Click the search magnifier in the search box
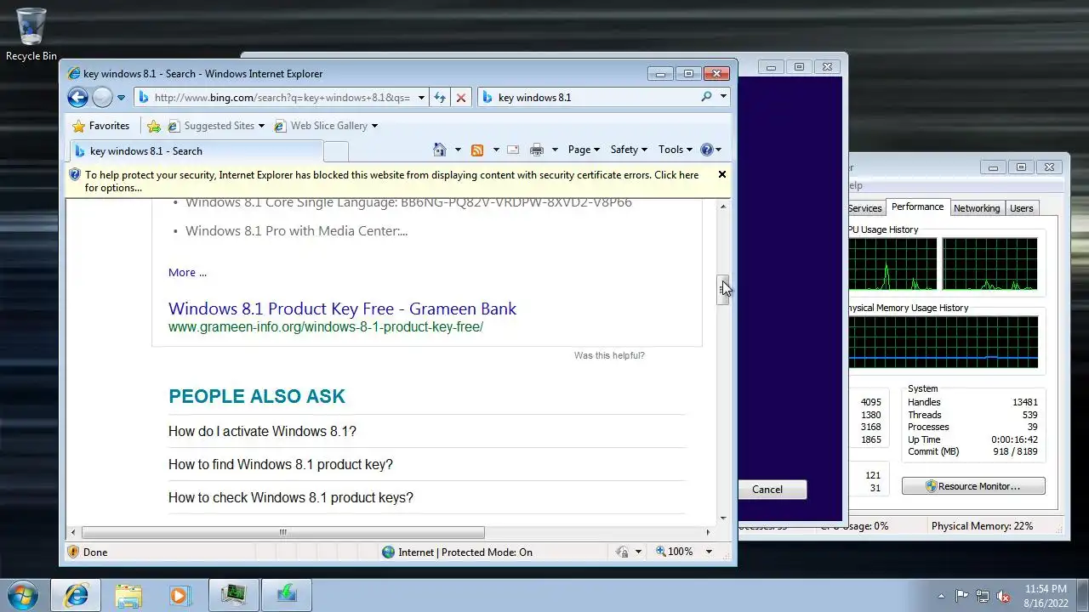 [706, 97]
